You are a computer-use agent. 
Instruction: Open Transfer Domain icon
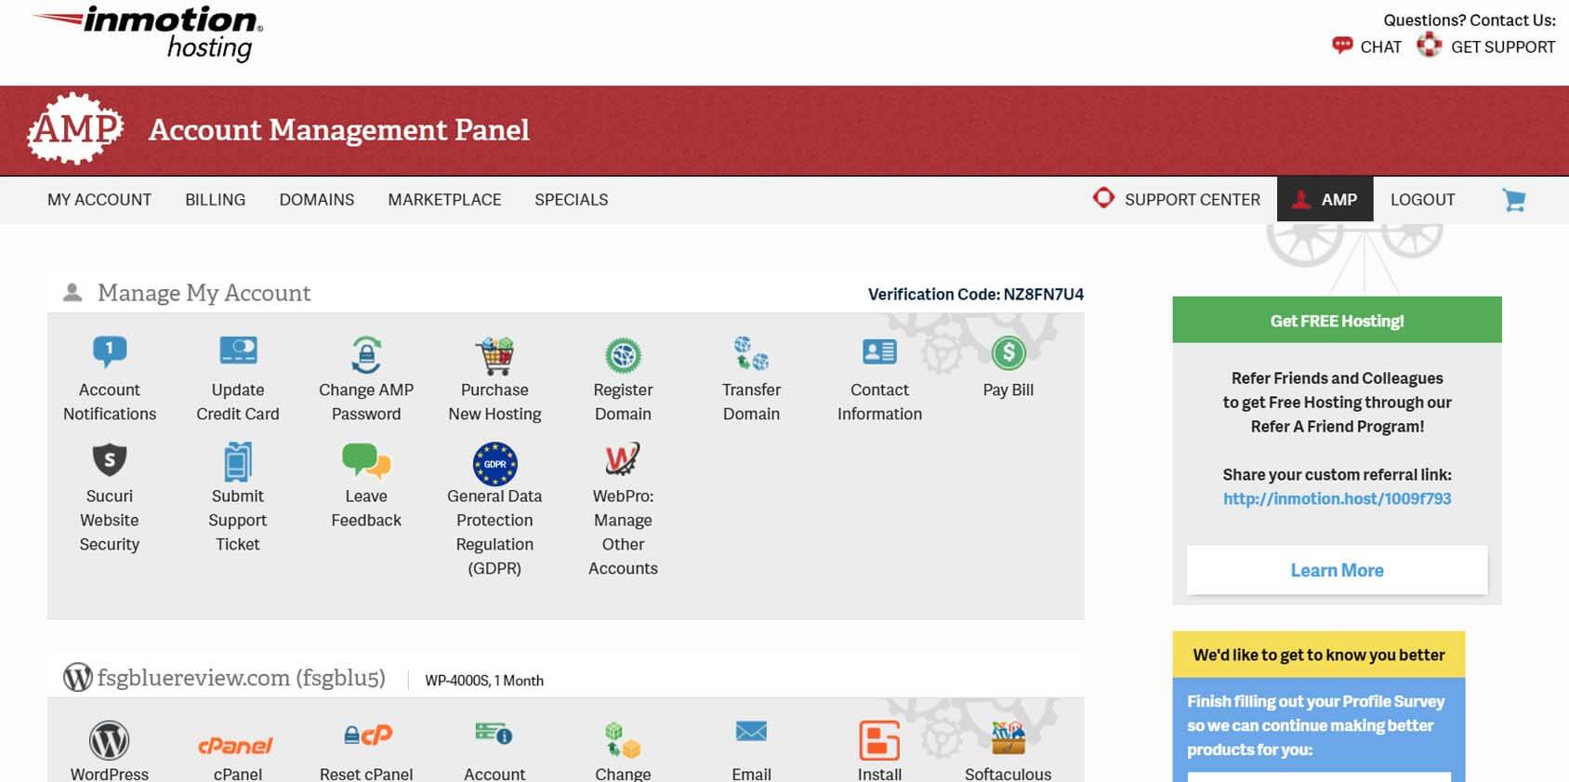tap(751, 353)
